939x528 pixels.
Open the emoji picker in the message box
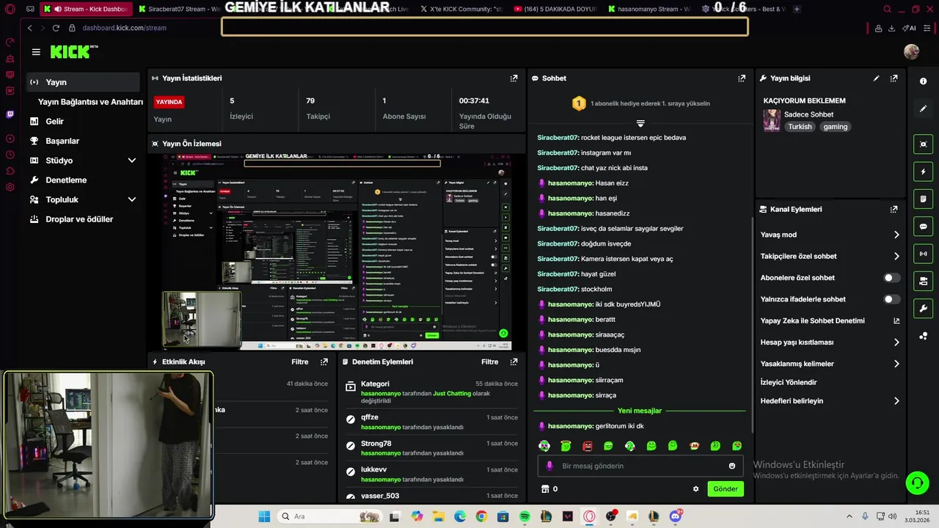[x=732, y=466]
